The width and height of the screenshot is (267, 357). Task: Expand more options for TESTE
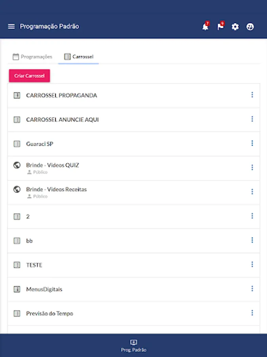click(x=252, y=264)
